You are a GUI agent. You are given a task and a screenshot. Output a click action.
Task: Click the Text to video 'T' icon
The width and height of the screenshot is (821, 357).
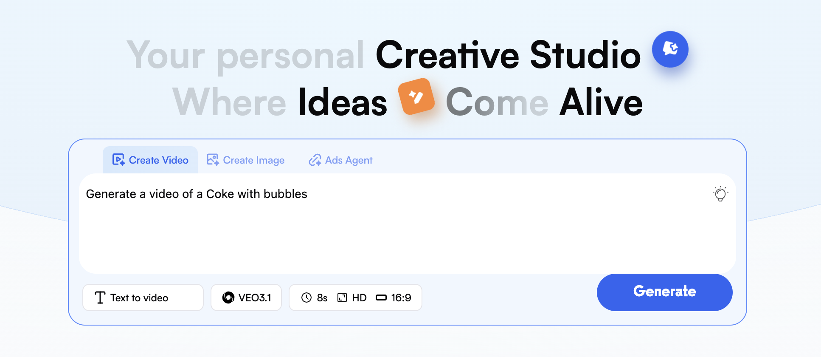99,297
